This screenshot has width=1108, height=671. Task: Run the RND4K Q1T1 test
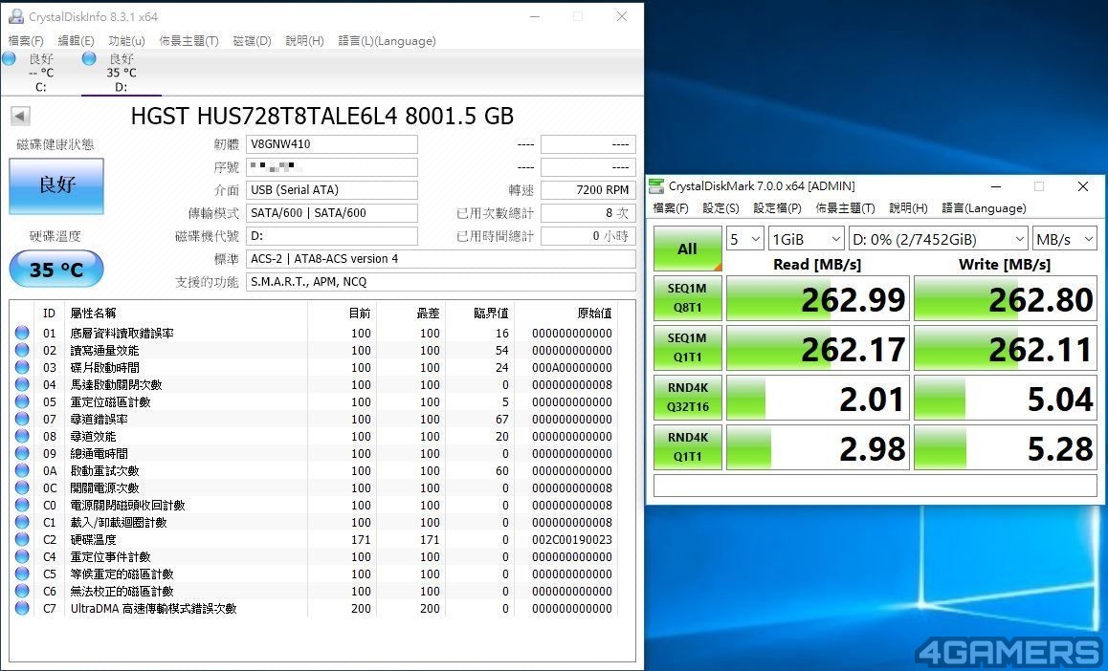tap(688, 447)
